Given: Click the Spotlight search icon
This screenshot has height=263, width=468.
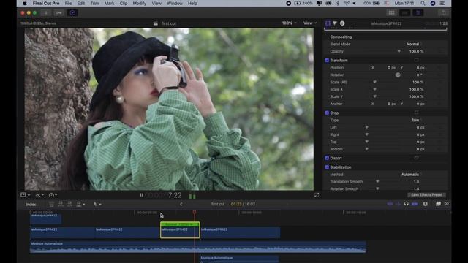Looking at the screenshot, I should (423, 3).
